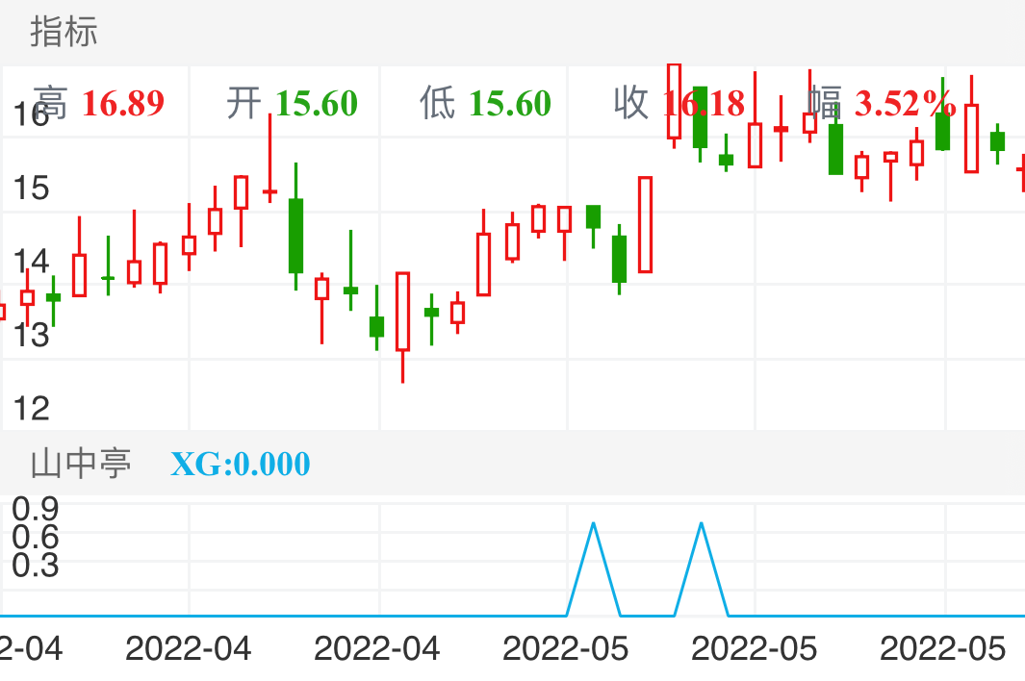Click the high price value 16.89
The image size is (1025, 681).
122,104
